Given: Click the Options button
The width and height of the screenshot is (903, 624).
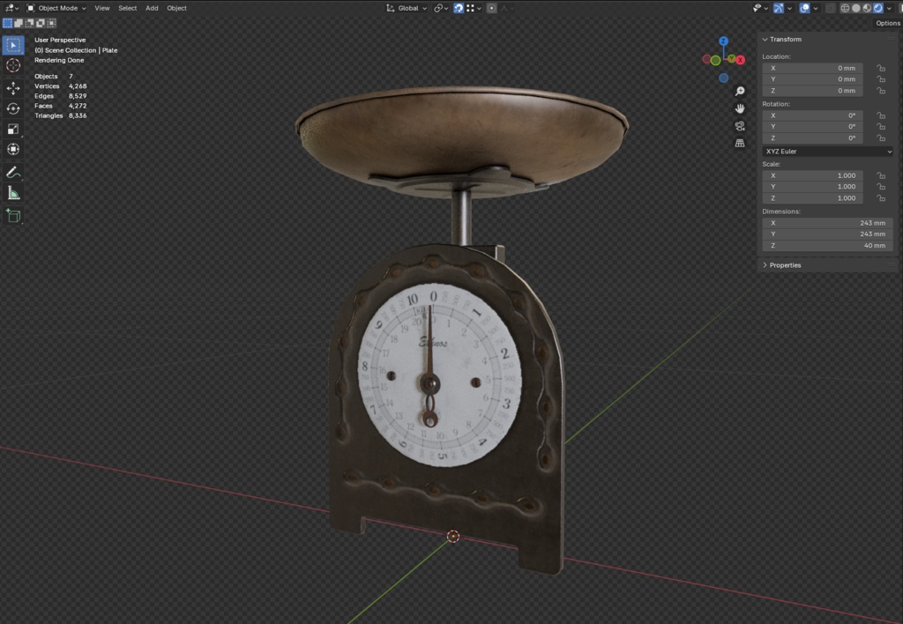Looking at the screenshot, I should click(x=887, y=23).
